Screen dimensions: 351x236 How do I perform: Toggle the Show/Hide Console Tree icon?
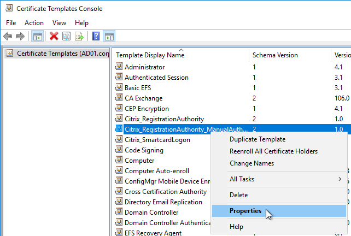coord(37,36)
